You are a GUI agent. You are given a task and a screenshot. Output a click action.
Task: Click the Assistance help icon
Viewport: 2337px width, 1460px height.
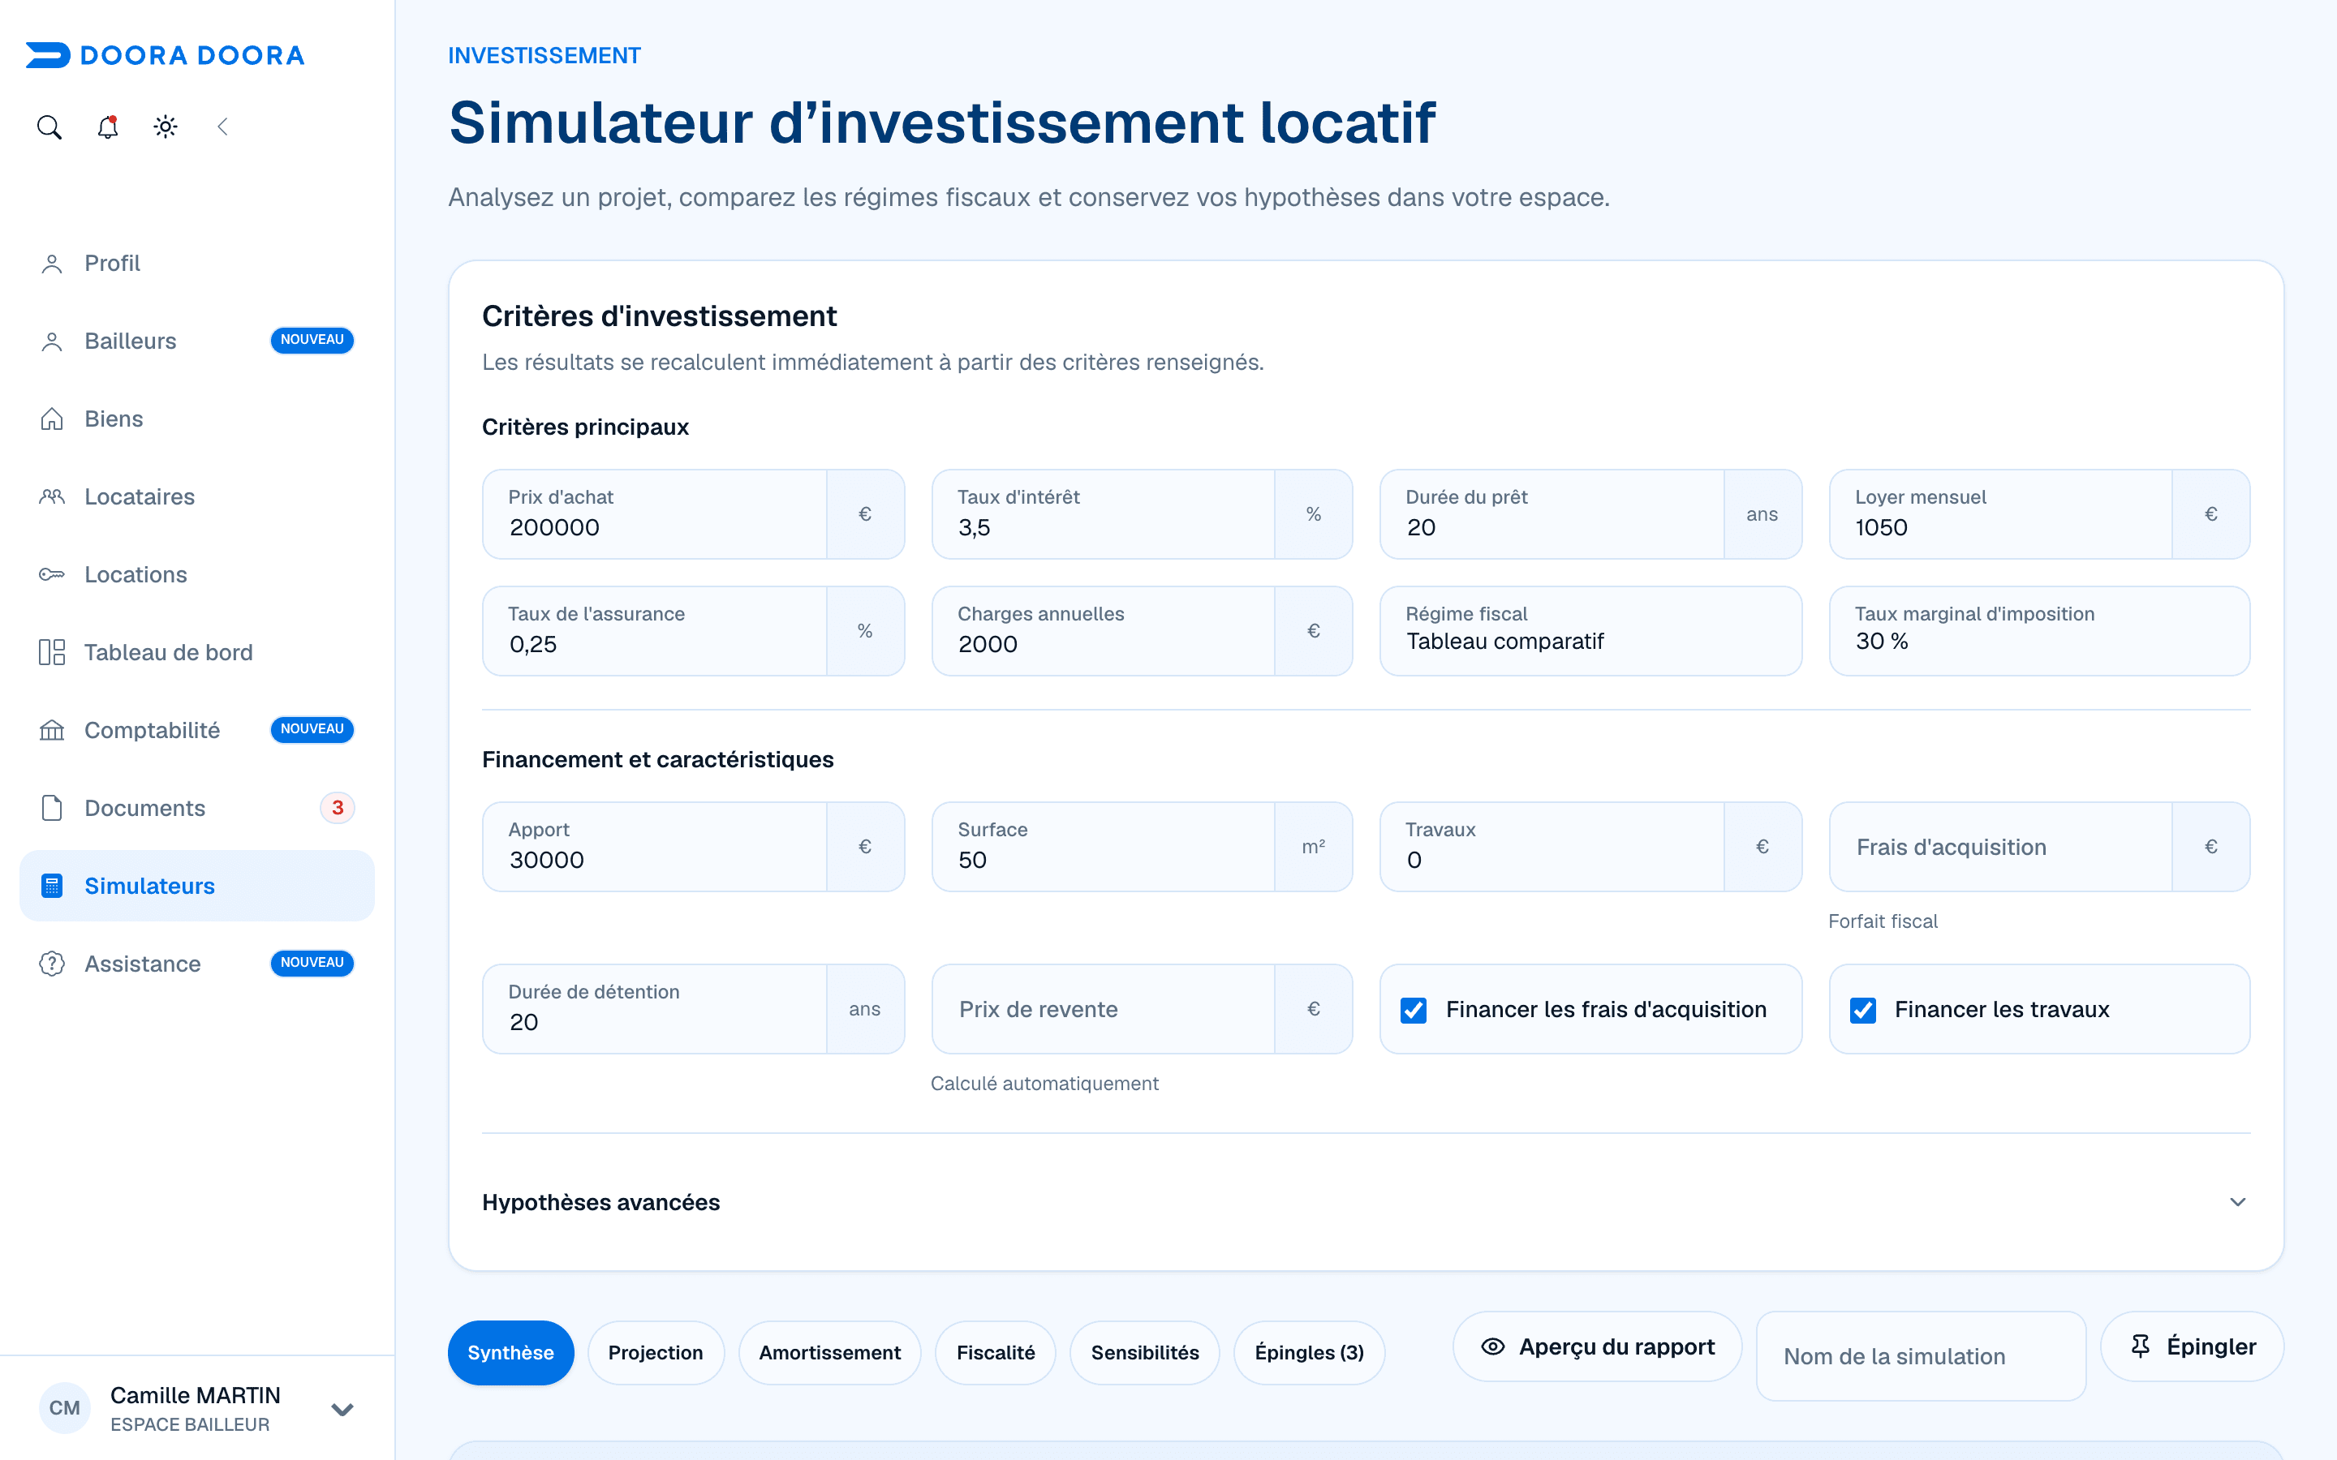(x=52, y=964)
